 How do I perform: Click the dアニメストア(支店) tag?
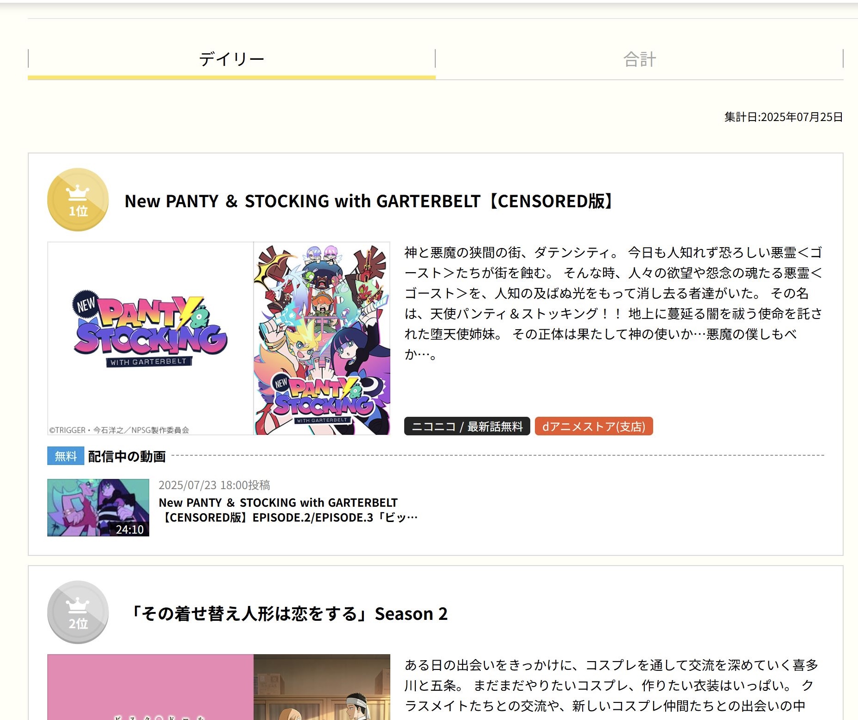(594, 426)
